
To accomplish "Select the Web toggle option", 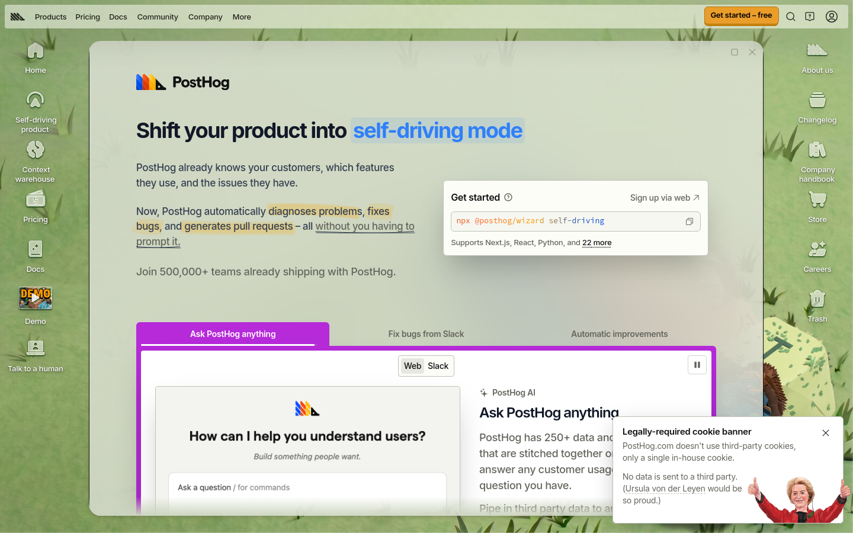I will [412, 366].
